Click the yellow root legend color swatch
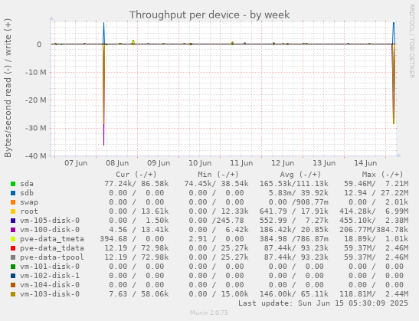 tap(13, 211)
